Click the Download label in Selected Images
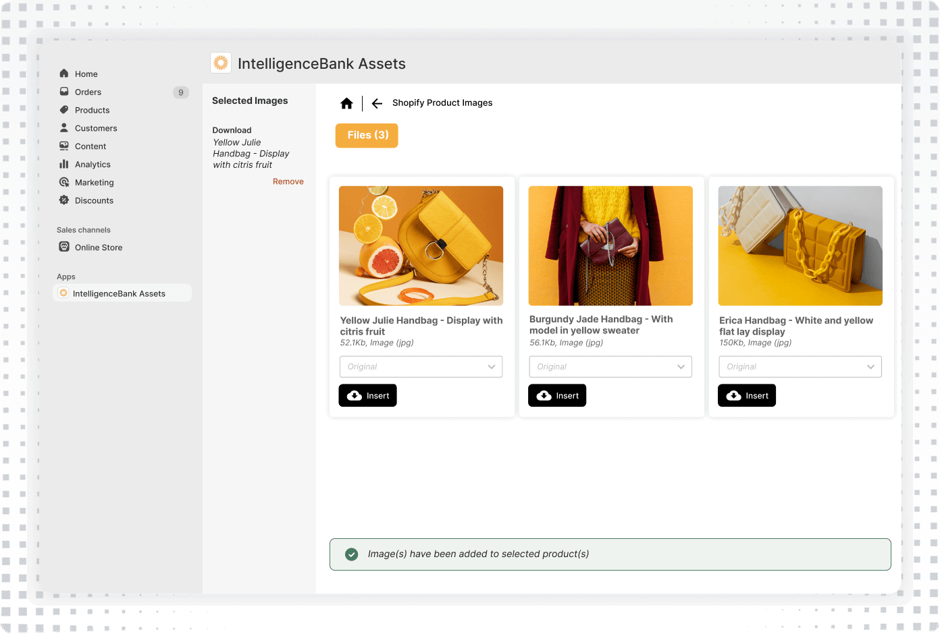This screenshot has height=634, width=940. click(232, 131)
